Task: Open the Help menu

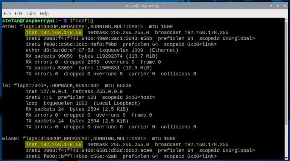Action: (44, 13)
